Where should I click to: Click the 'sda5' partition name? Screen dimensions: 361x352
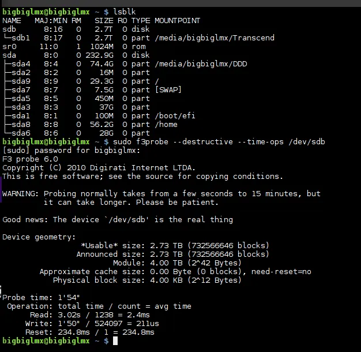[x=21, y=99]
